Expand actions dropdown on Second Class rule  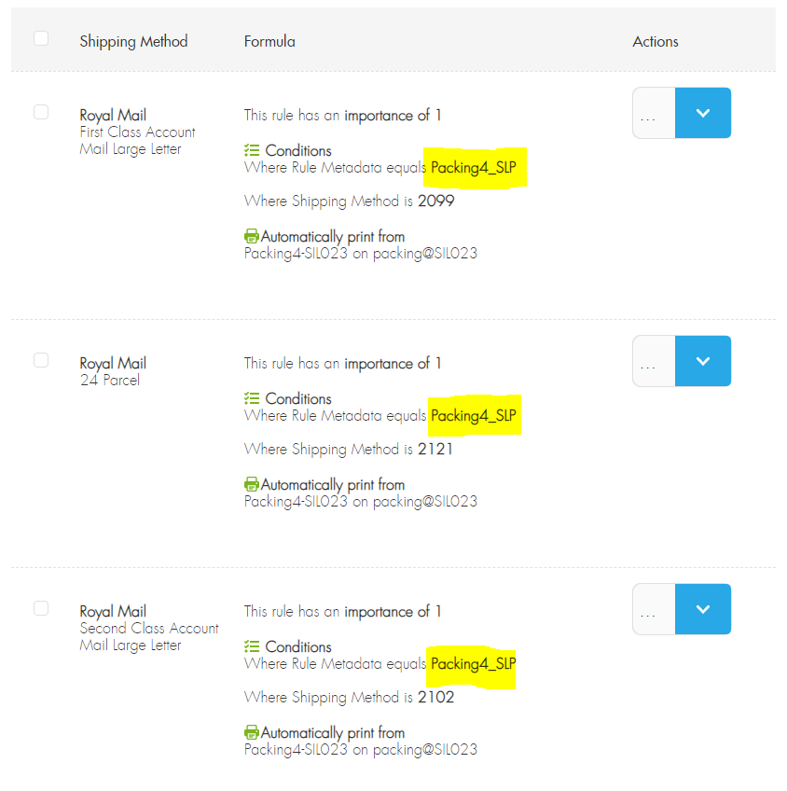point(703,609)
